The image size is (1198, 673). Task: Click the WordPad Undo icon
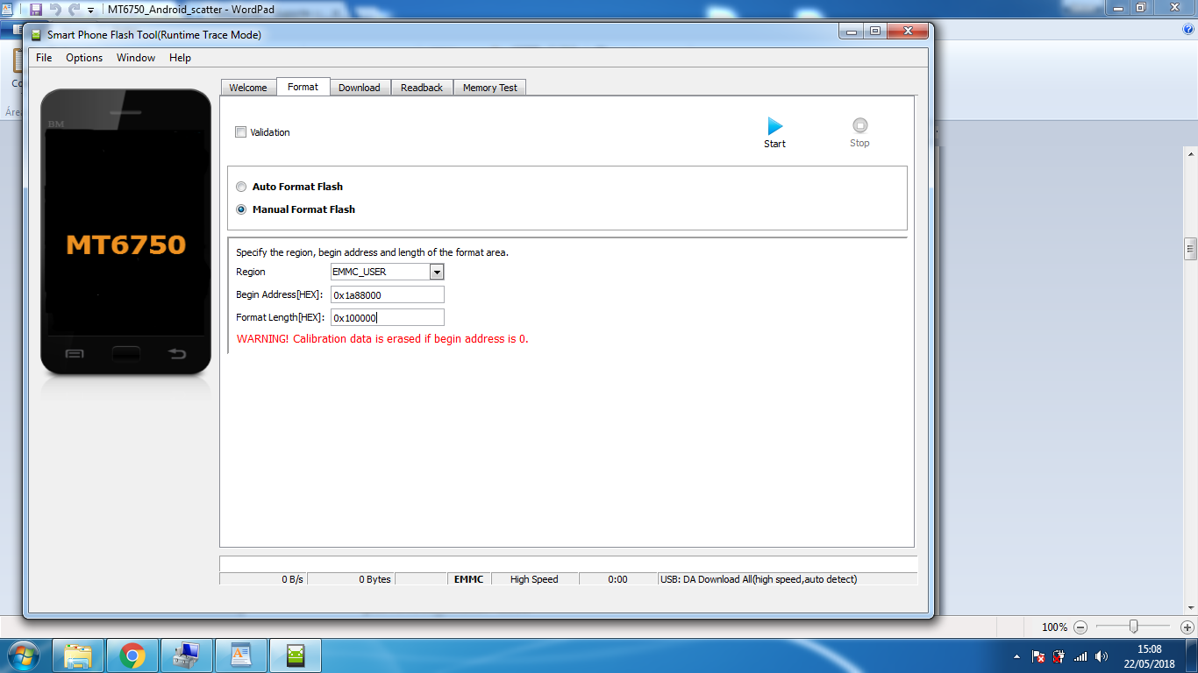pos(55,9)
